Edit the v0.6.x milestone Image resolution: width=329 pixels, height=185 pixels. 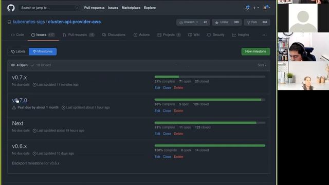157,157
